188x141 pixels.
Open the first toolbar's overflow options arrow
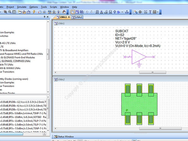click(x=68, y=12)
